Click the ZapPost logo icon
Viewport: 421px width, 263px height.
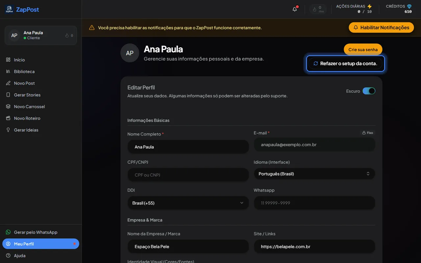pyautogui.click(x=9, y=9)
